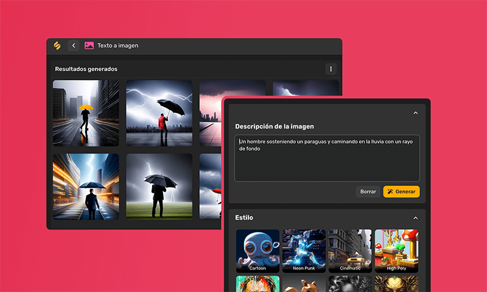Choose the Cinematic style
The height and width of the screenshot is (292, 487).
coord(350,251)
